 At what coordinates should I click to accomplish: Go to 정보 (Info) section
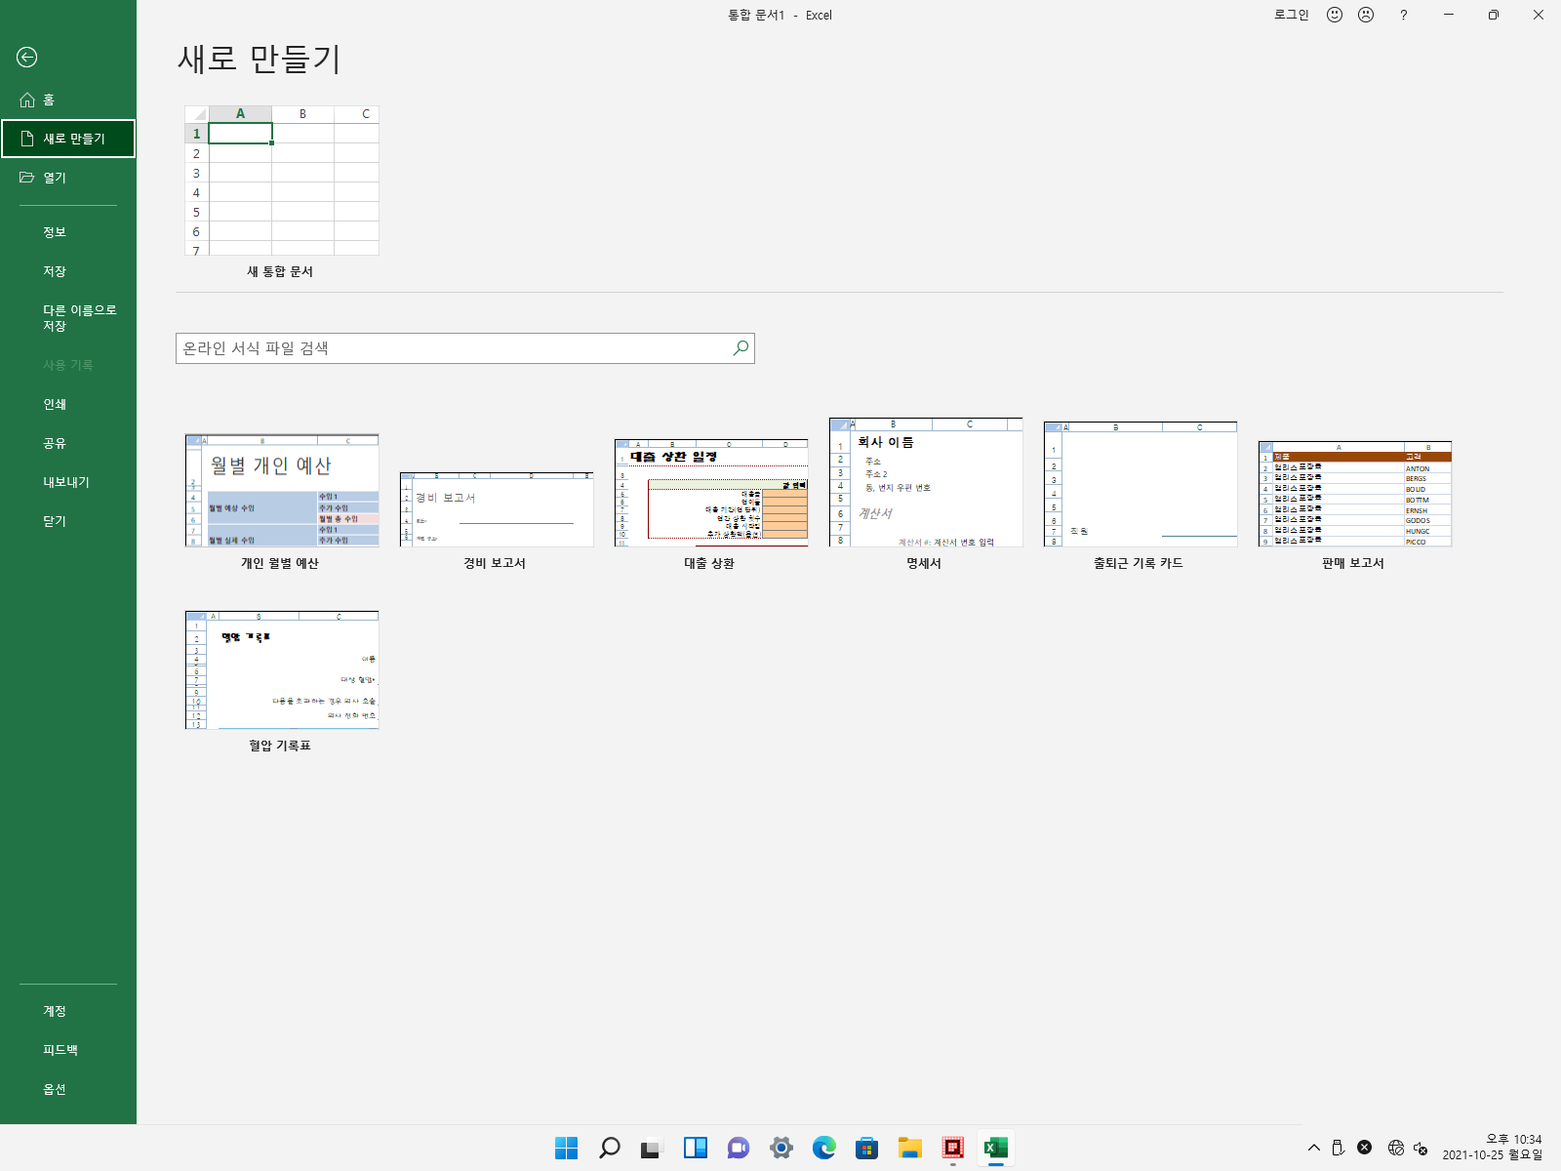coord(68,232)
